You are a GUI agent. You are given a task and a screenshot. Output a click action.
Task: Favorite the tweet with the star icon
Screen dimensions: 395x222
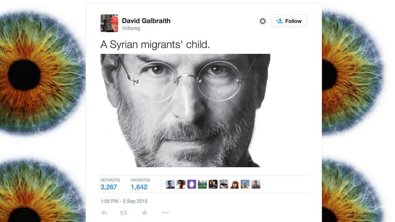point(144,213)
